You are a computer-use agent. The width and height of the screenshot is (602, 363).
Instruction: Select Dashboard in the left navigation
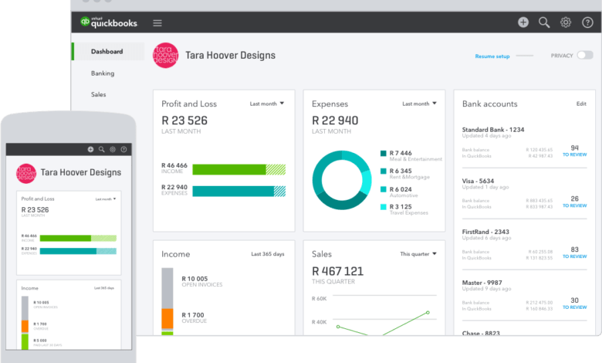pyautogui.click(x=107, y=52)
